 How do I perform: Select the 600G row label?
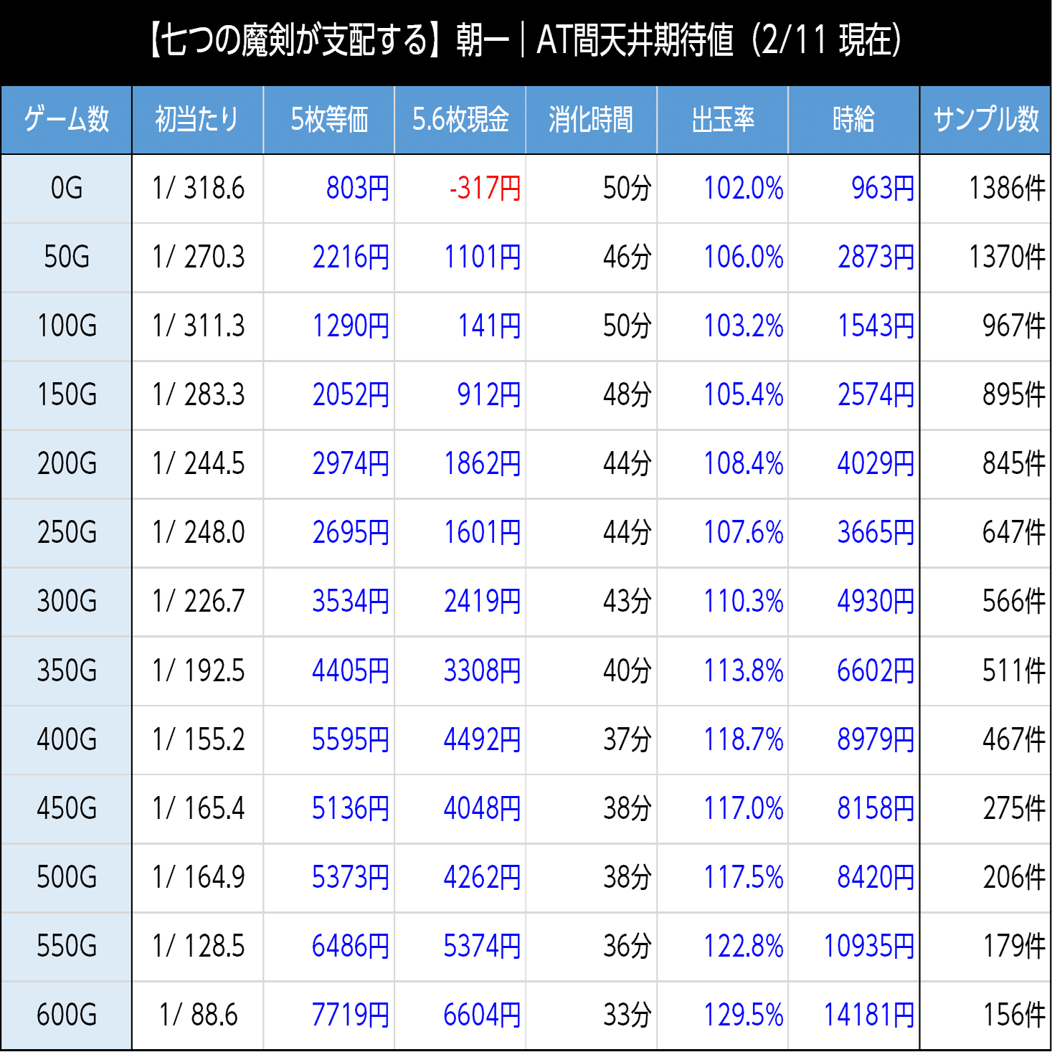[66, 1015]
